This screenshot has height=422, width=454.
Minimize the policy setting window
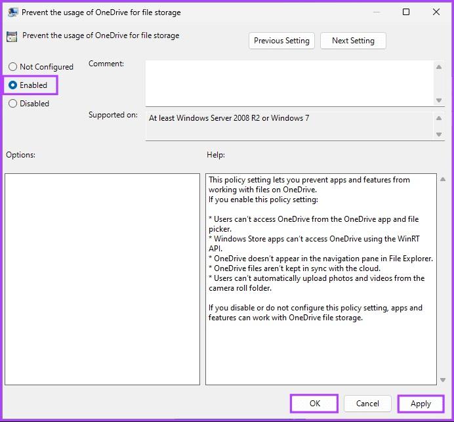[377, 12]
